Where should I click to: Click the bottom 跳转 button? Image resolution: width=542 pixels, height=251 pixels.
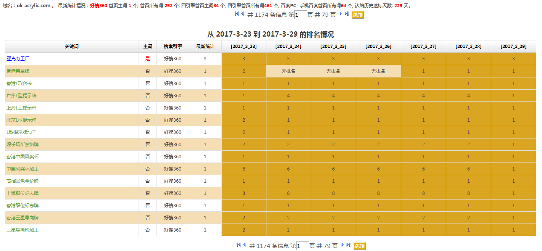(x=360, y=246)
